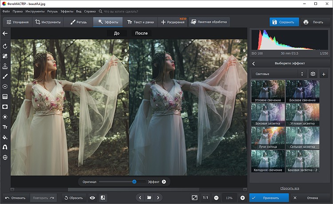
Task: Switch to the 'До' before view
Action: pyautogui.click(x=116, y=33)
